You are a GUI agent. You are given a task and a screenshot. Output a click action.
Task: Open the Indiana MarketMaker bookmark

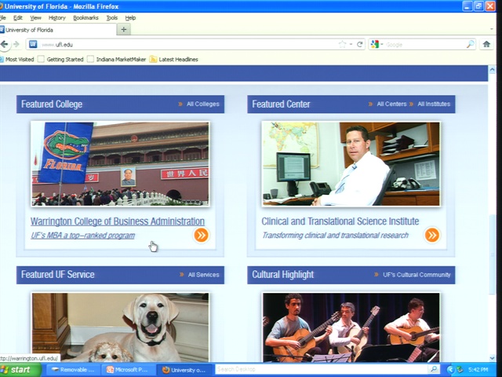coord(117,60)
